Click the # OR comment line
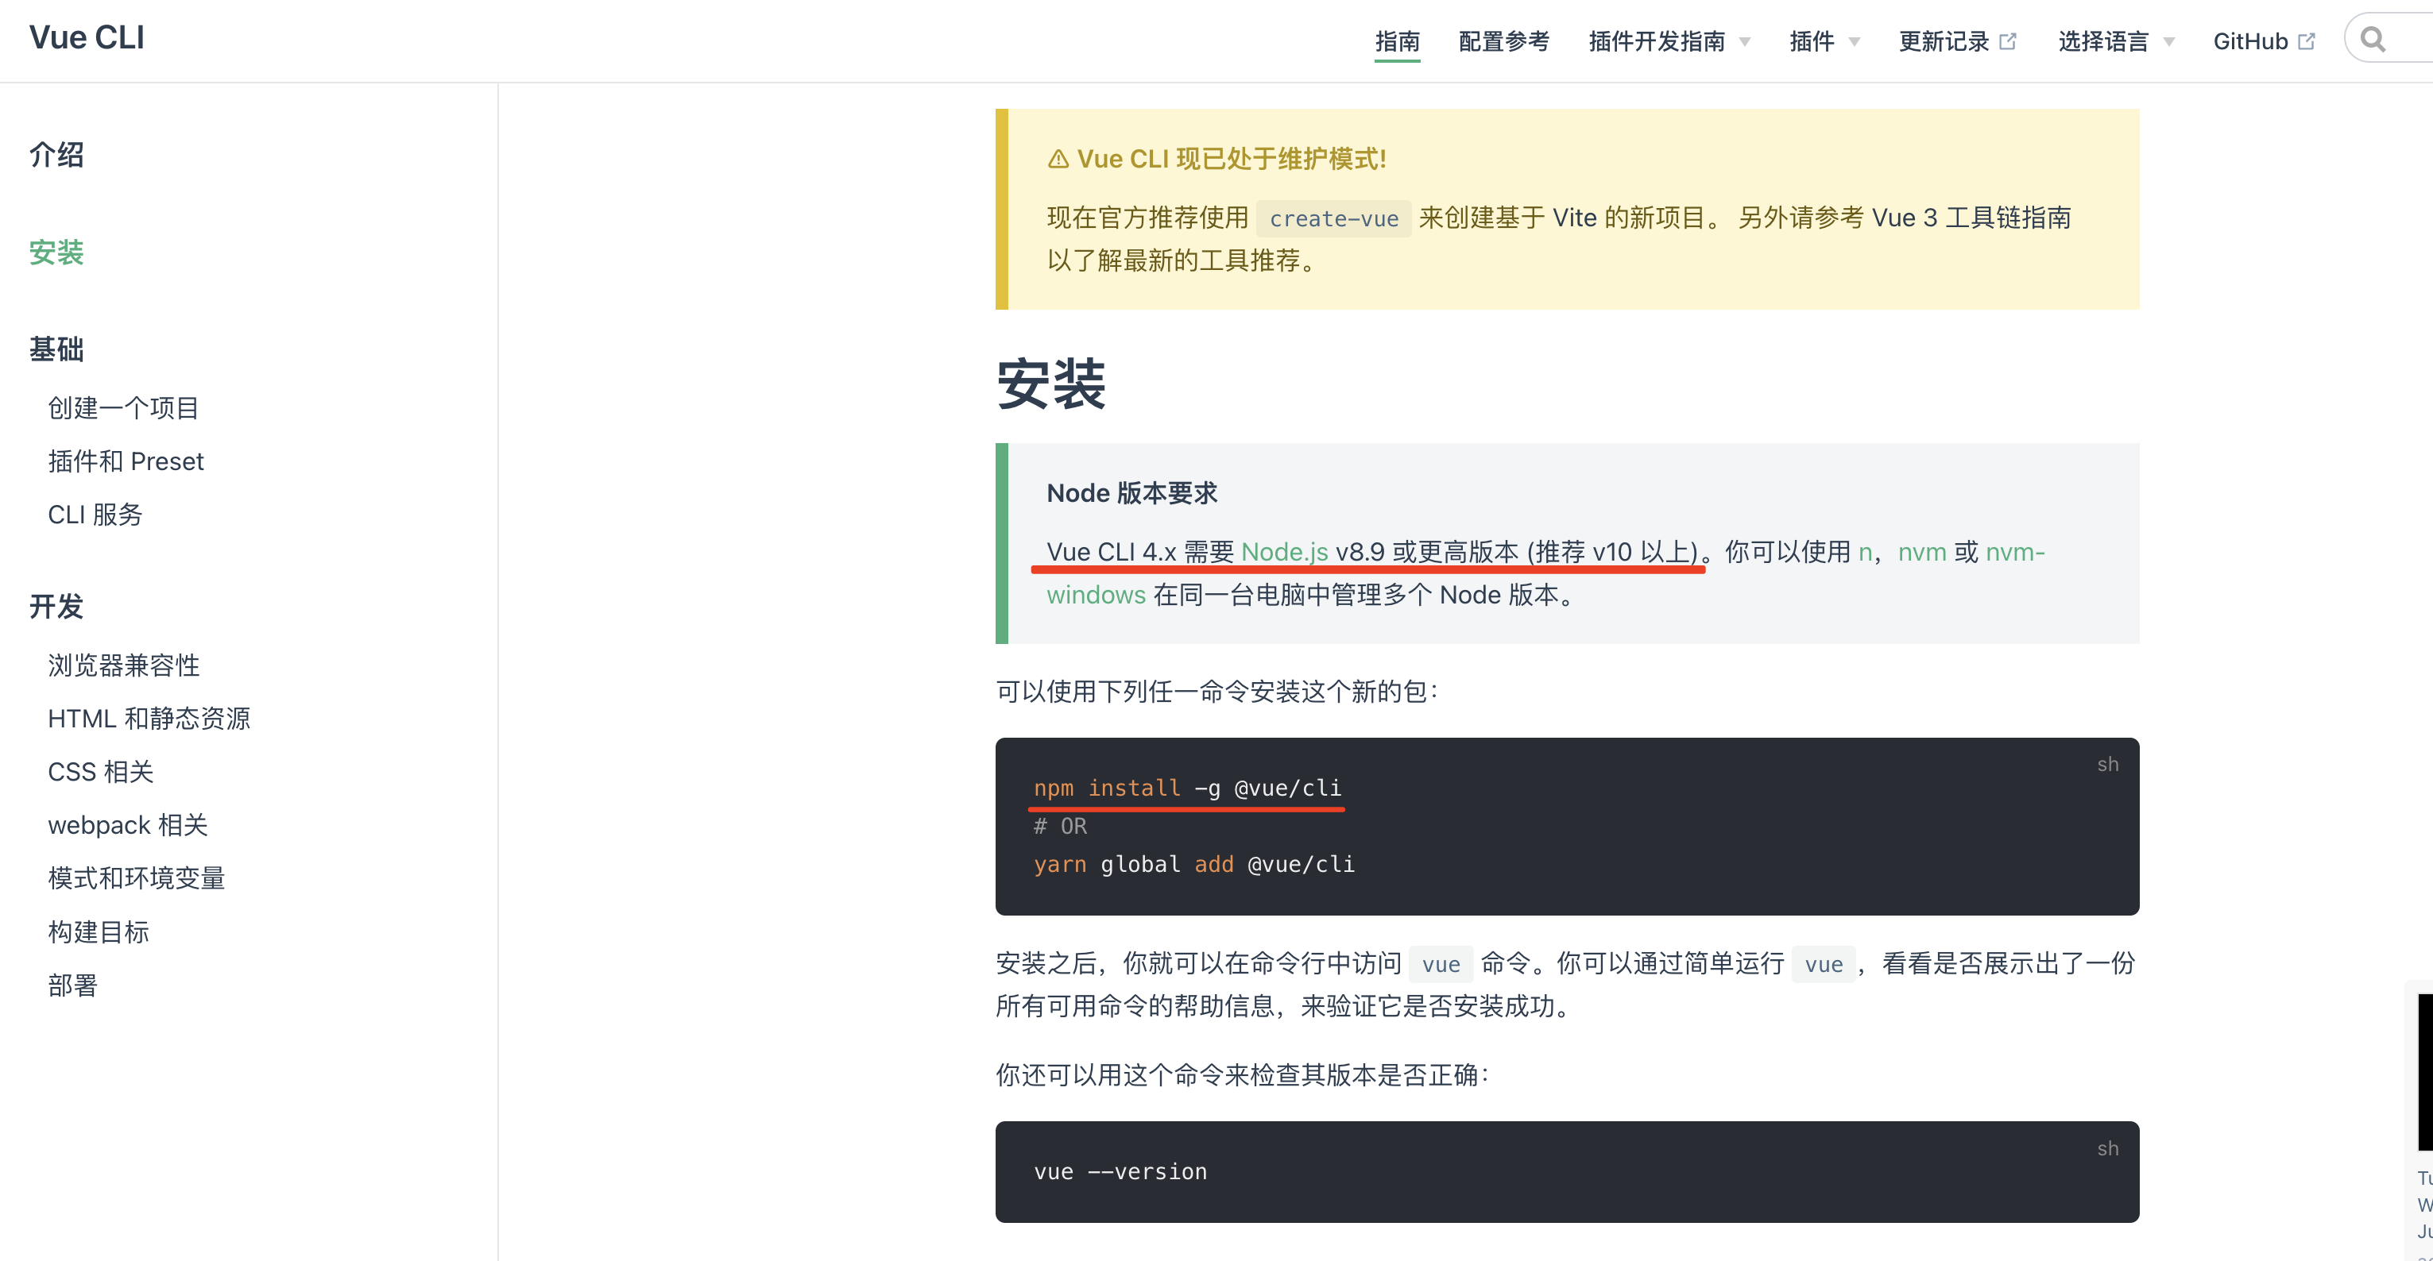This screenshot has height=1261, width=2433. [1060, 826]
